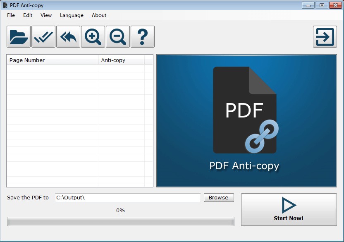This screenshot has height=242, width=344.
Task: Open the About menu
Action: click(x=99, y=15)
